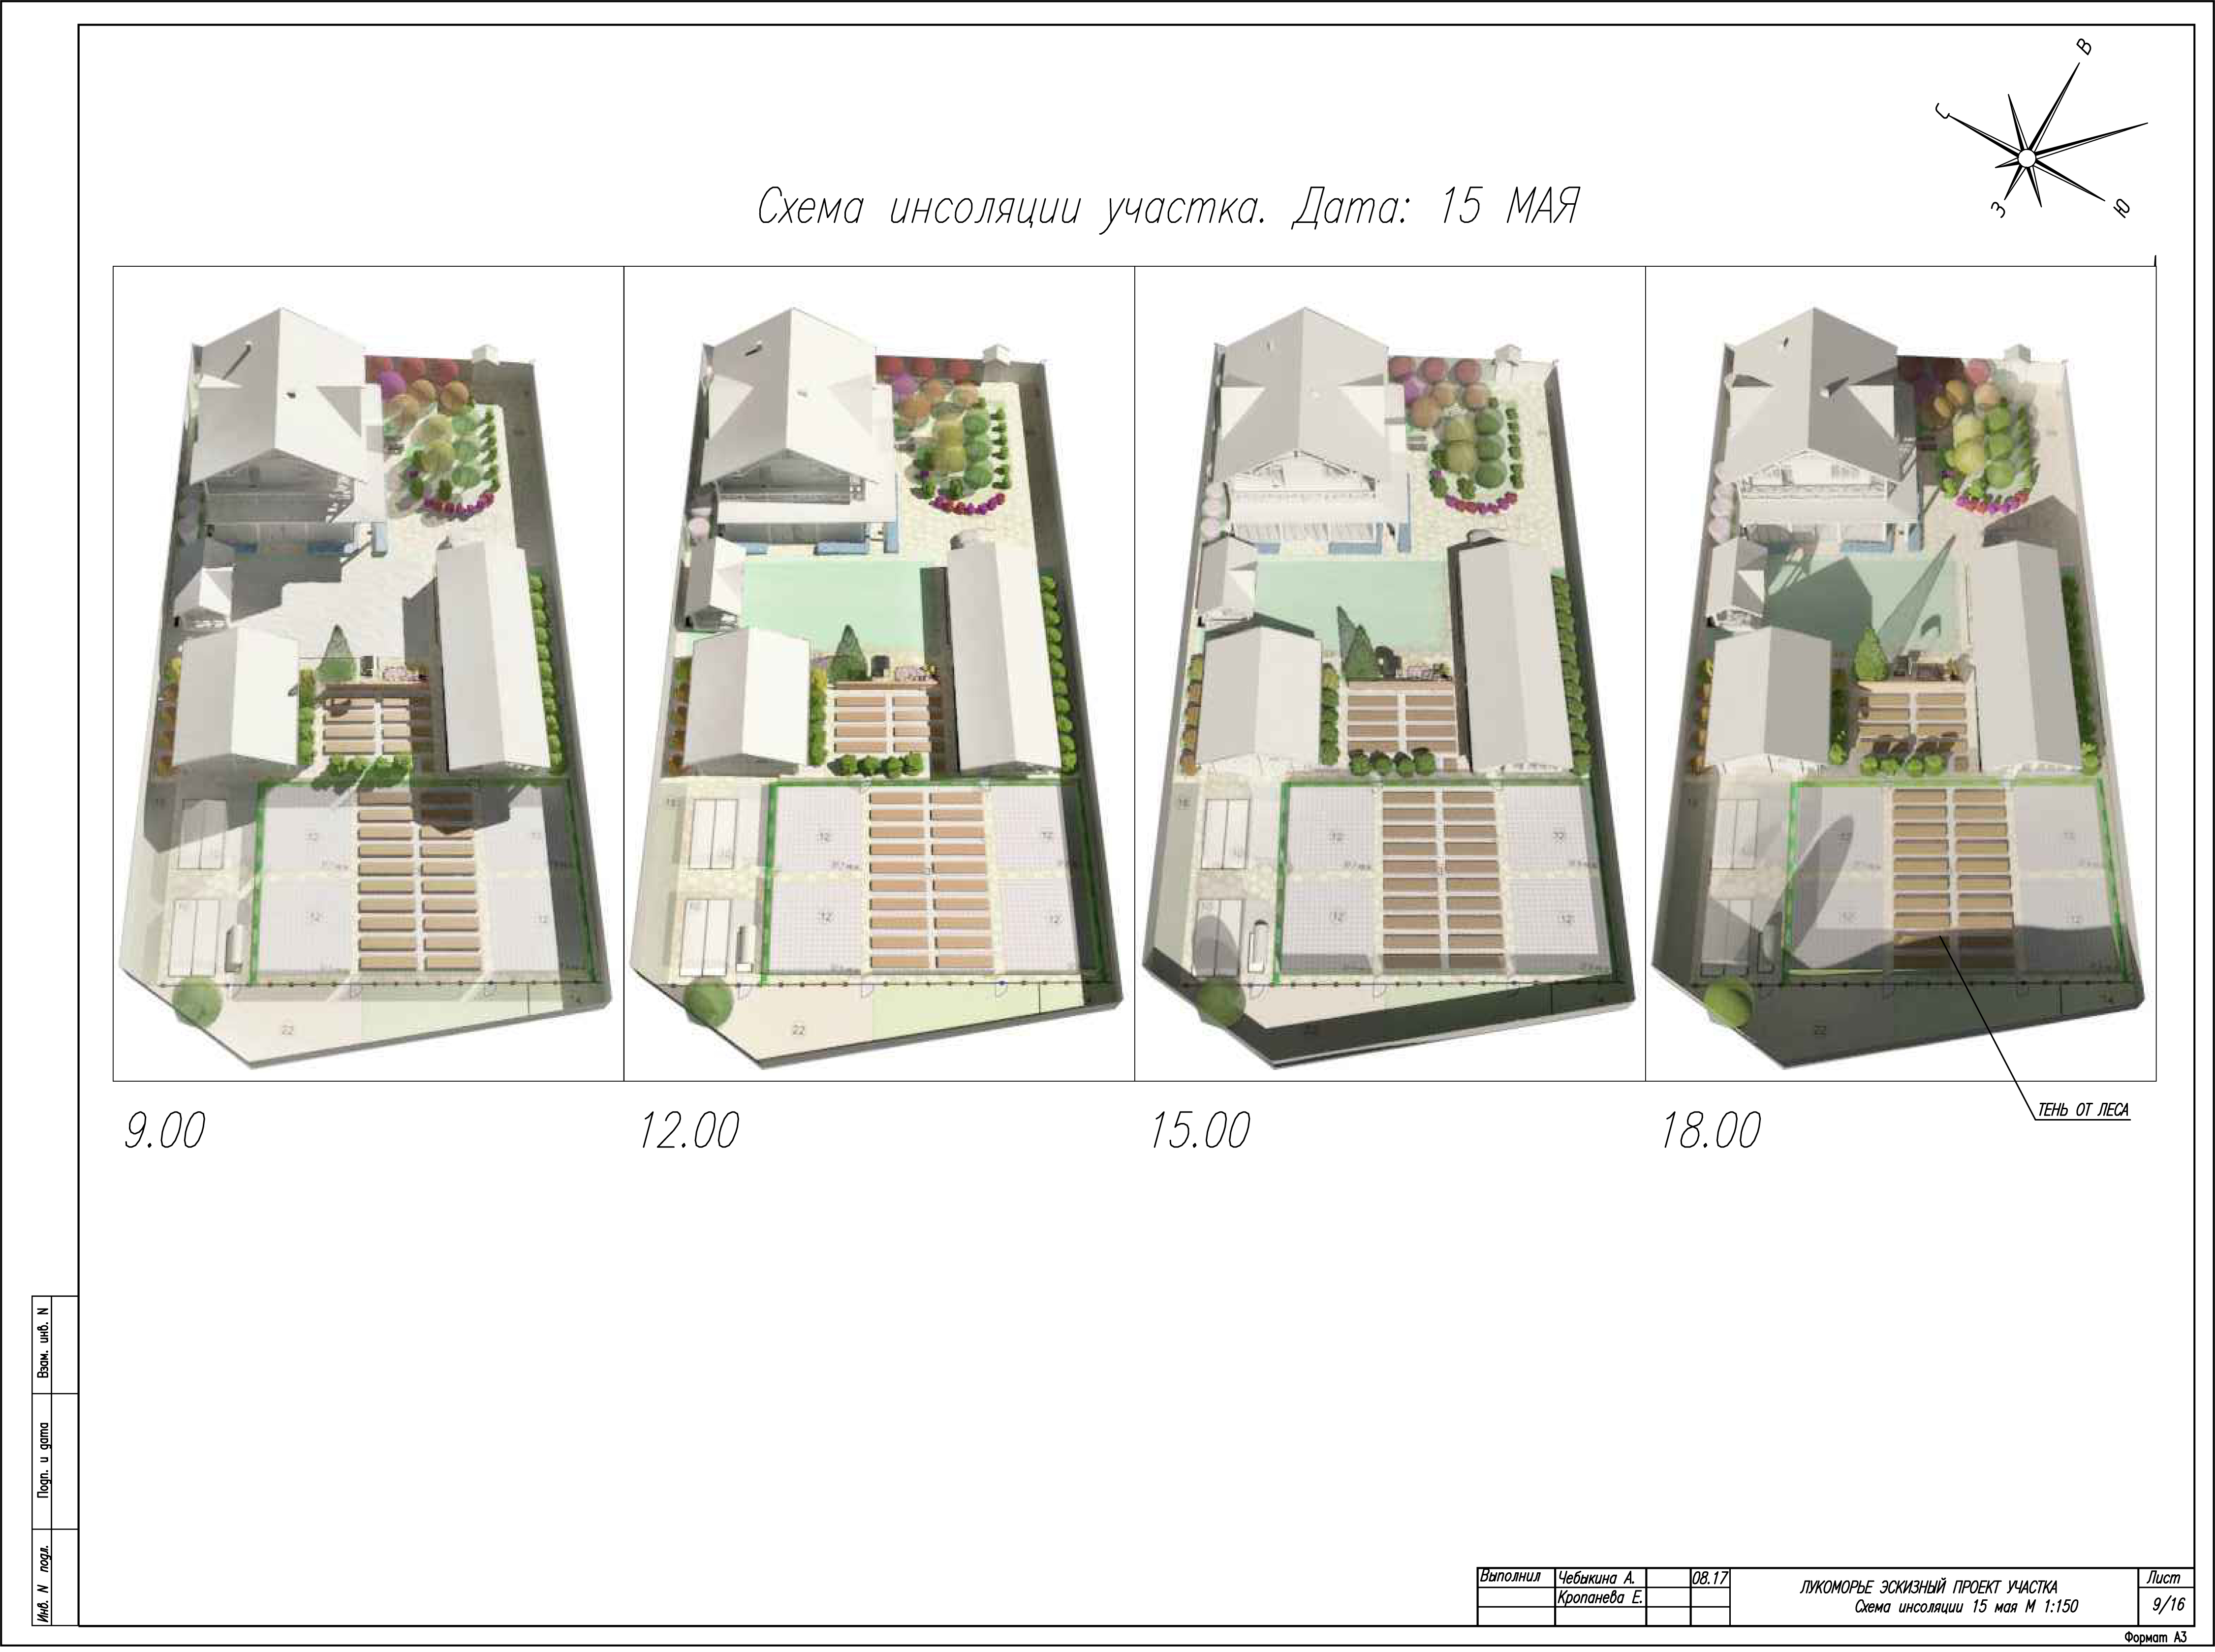The width and height of the screenshot is (2215, 1652).
Task: Click the 'ТЕНЬ ОТ ЛЕСА' annotation label
Action: click(2084, 1111)
